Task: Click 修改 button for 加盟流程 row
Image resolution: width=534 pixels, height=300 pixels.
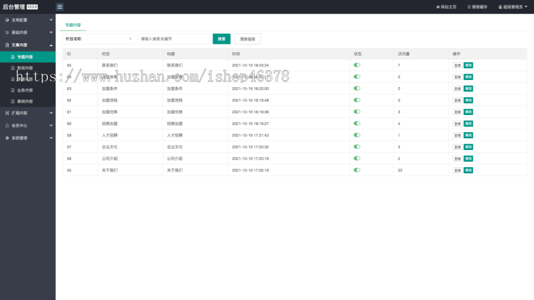Action: pyautogui.click(x=469, y=100)
